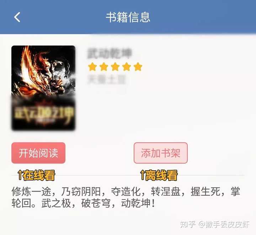The height and width of the screenshot is (235, 256).
Task: Tap the fourth rating star
Action: (127, 67)
